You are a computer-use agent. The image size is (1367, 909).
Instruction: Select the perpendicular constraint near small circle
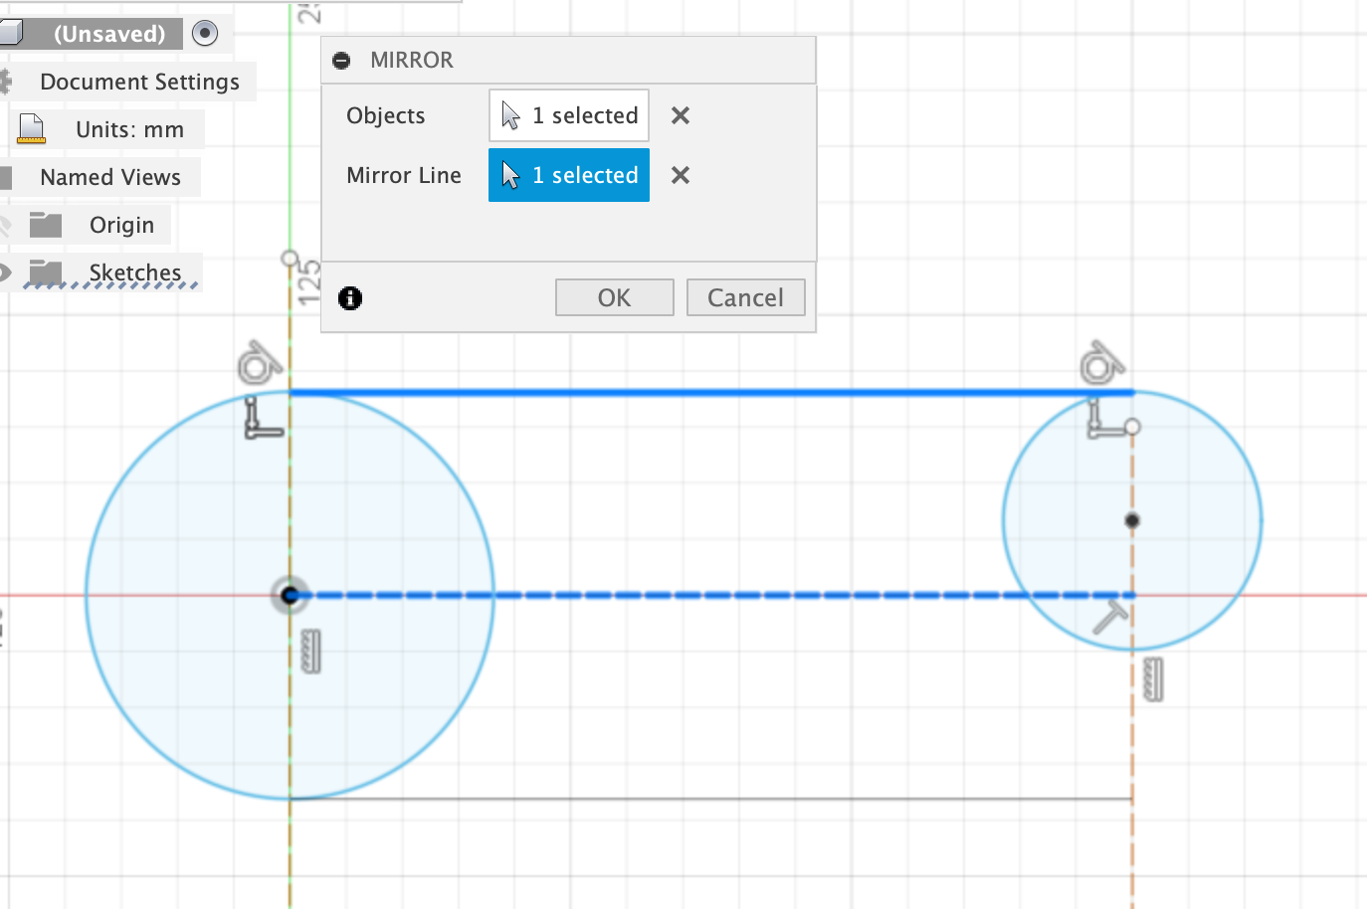[1104, 418]
